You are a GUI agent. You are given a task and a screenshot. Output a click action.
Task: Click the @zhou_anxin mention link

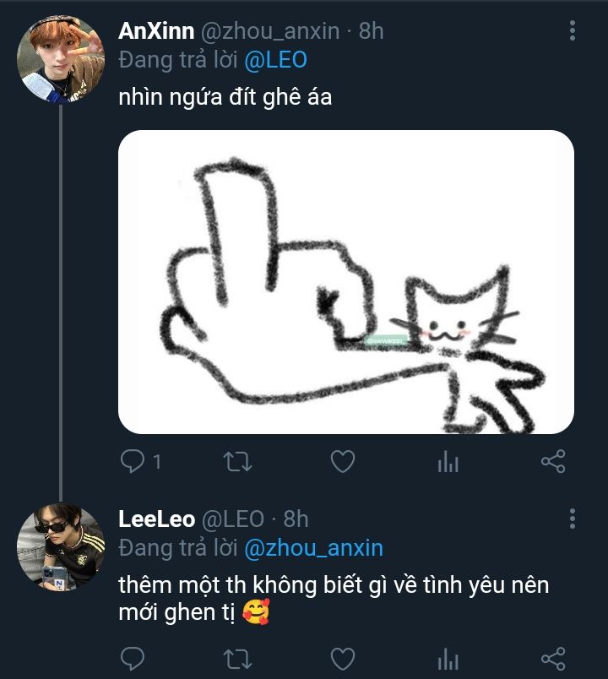pos(313,548)
